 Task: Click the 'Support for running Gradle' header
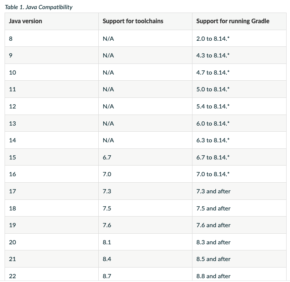point(232,21)
